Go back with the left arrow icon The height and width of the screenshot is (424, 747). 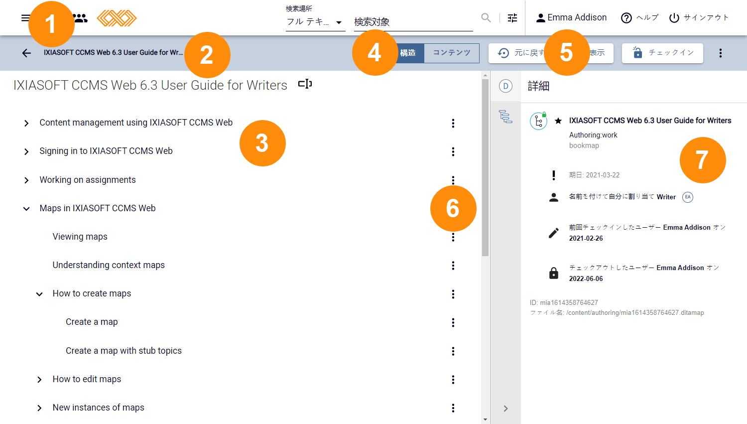[x=26, y=53]
